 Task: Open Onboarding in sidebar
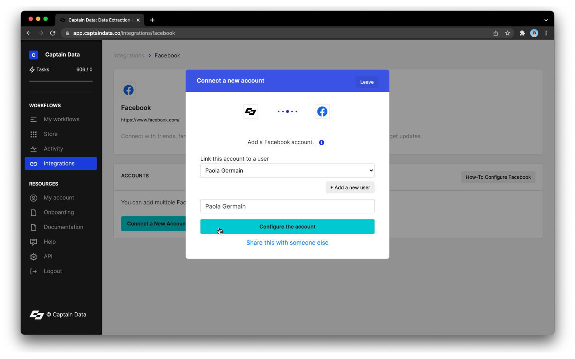(x=61, y=213)
